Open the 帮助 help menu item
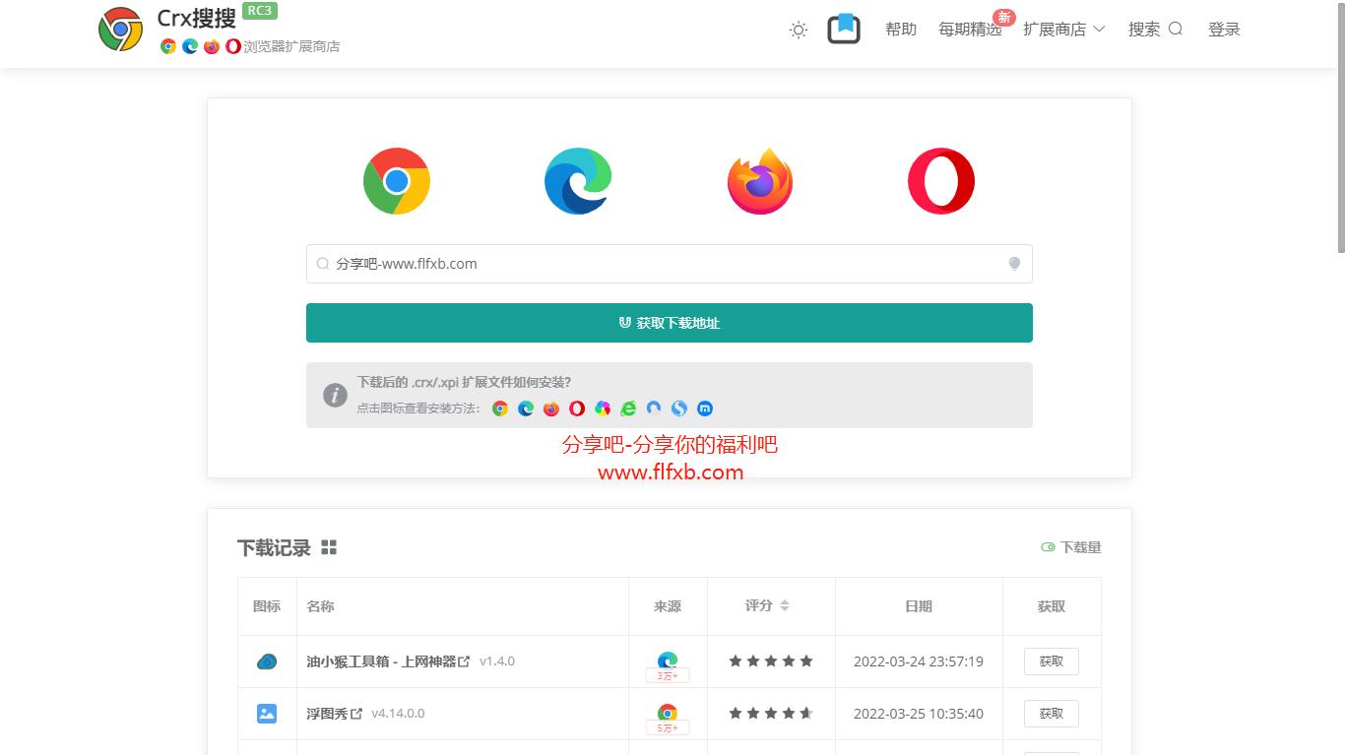1345x755 pixels. pyautogui.click(x=901, y=30)
